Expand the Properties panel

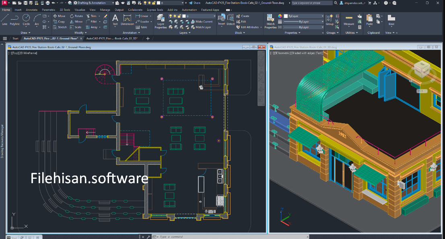click(293, 33)
